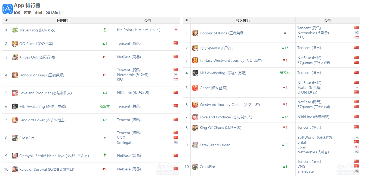The height and width of the screenshot is (178, 367).
Task: Click Fantasy Westward Journey game icon
Action: (x=195, y=60)
